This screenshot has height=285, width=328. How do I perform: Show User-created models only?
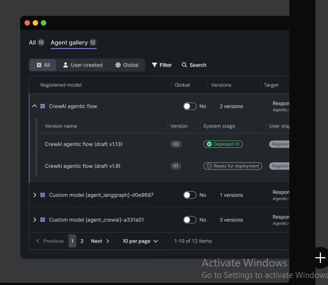coord(83,65)
